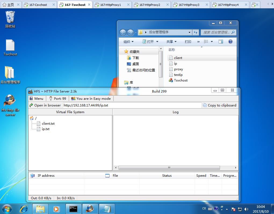Open the Recycle Bin desktop icon
The image size is (274, 214).
(x=10, y=19)
